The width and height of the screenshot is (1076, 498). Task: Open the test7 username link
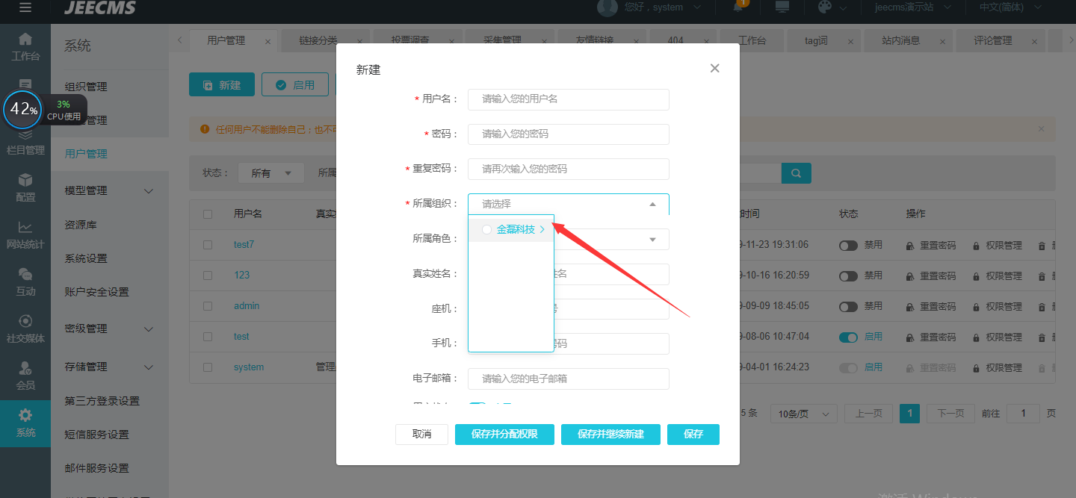coord(244,245)
